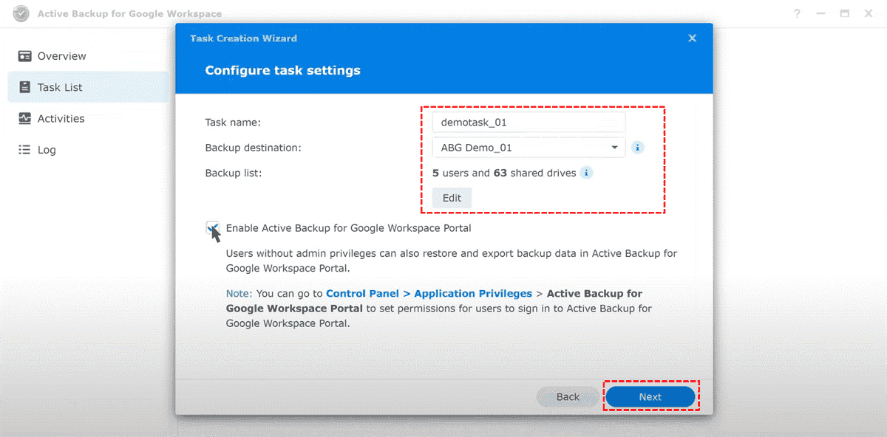Click Edit to modify backup list
The width and height of the screenshot is (887, 437).
pyautogui.click(x=452, y=198)
